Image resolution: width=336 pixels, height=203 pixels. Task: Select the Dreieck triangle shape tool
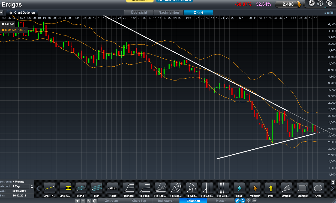pos(287,190)
